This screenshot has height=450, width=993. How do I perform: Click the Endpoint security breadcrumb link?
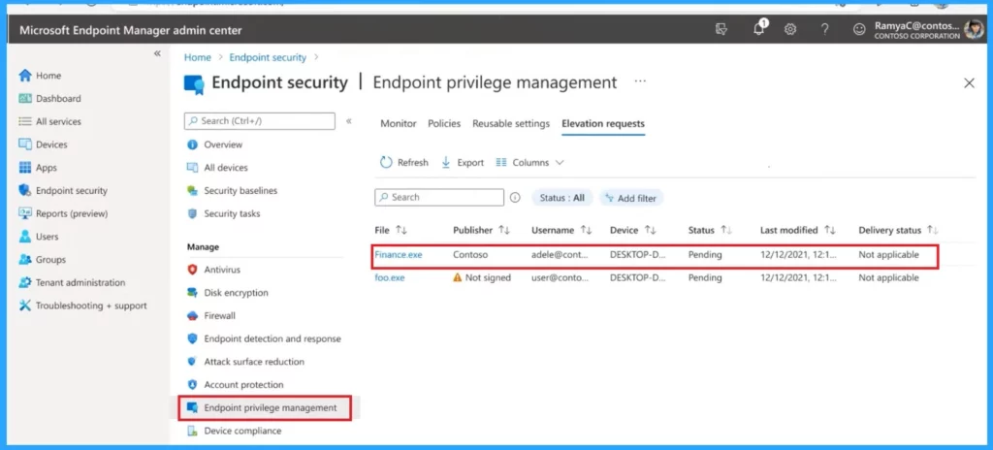pos(268,57)
